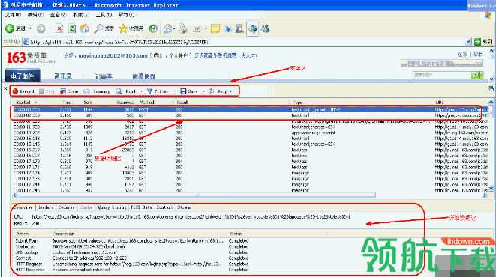Click the green mail search button

476,75
